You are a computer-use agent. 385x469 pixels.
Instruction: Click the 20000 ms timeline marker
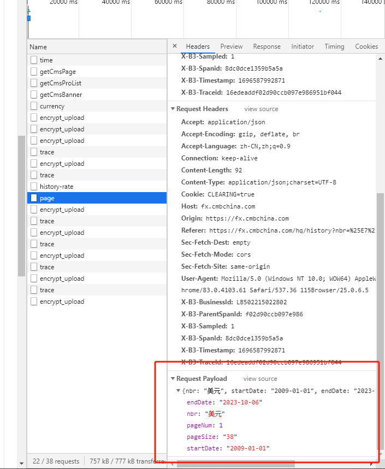pos(63,2)
